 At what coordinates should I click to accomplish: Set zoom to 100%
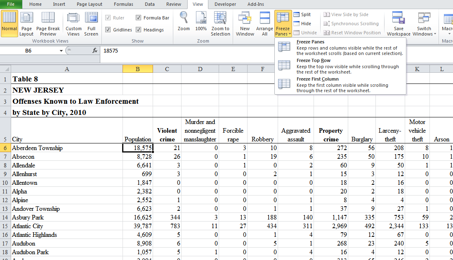coord(201,23)
